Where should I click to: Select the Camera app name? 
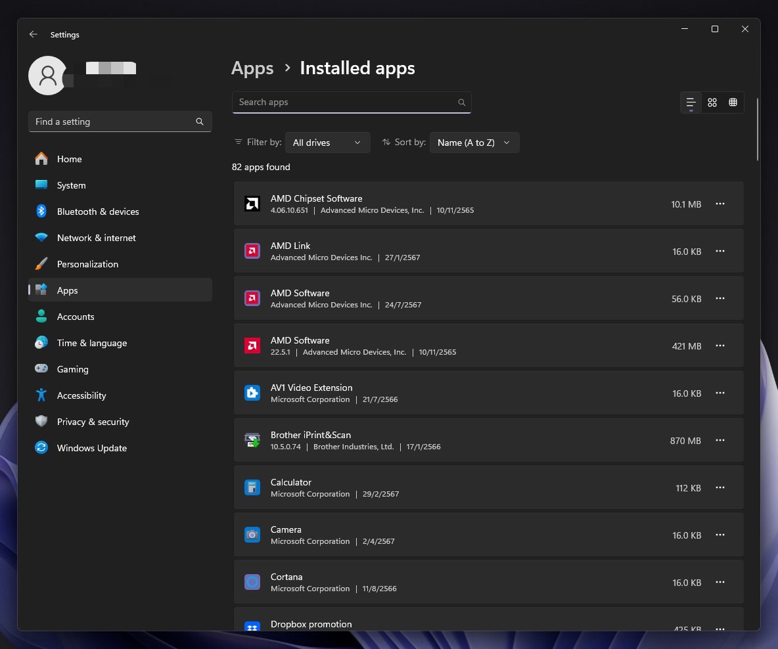click(286, 529)
